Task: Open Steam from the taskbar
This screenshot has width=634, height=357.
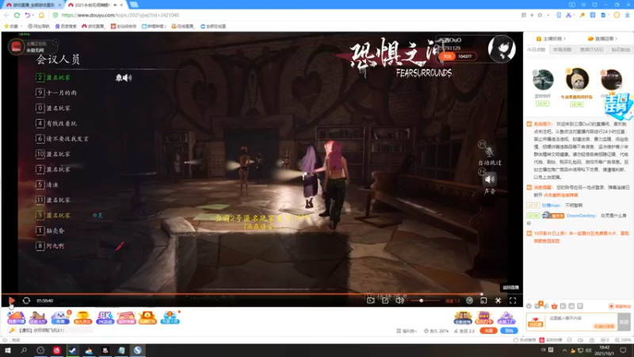Action: 72,350
